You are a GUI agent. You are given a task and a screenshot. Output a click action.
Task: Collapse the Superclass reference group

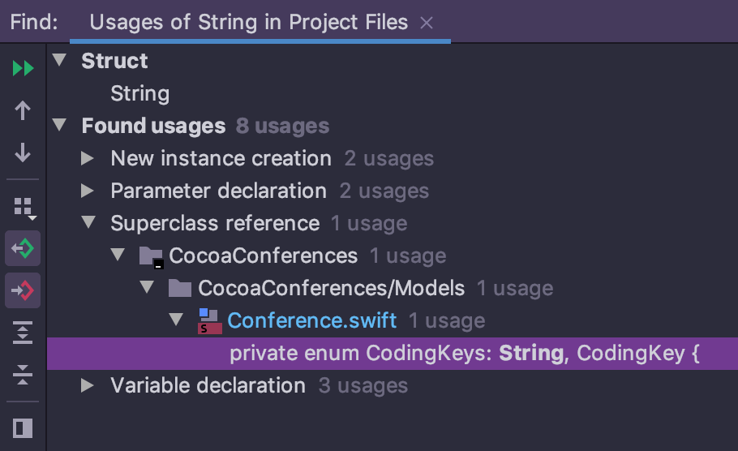pos(88,224)
